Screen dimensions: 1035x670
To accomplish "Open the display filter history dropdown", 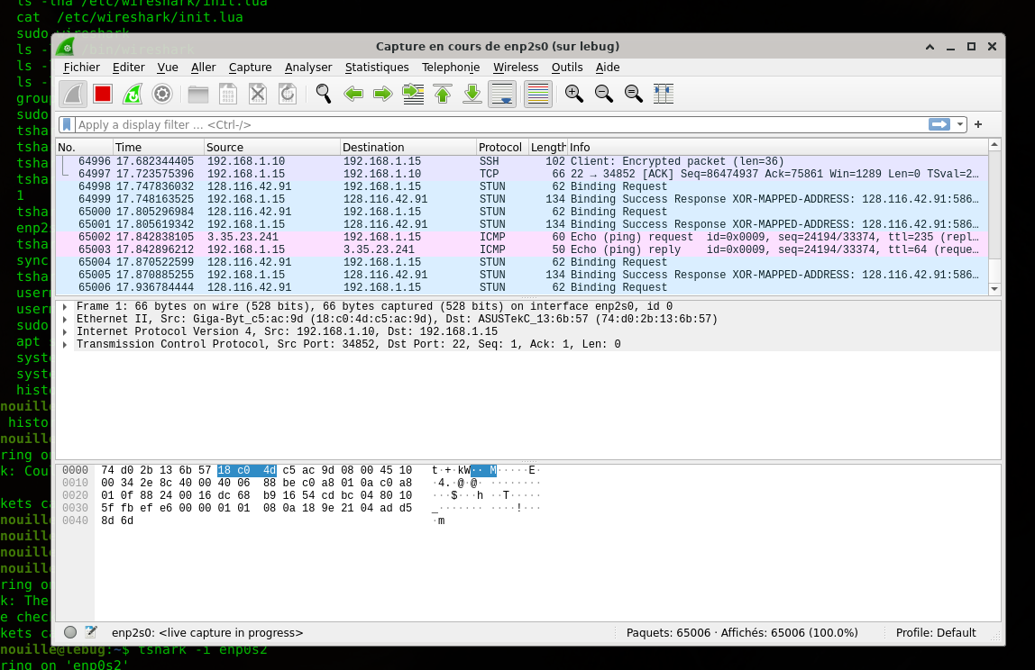I will (961, 124).
